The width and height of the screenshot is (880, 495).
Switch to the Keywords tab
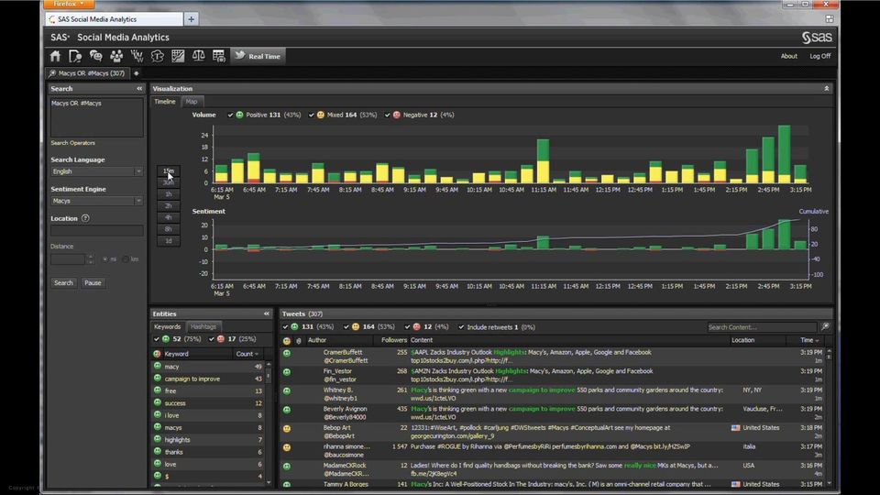click(167, 326)
